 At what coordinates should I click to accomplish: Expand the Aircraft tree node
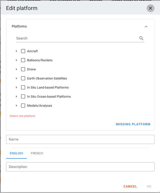pos(17,51)
